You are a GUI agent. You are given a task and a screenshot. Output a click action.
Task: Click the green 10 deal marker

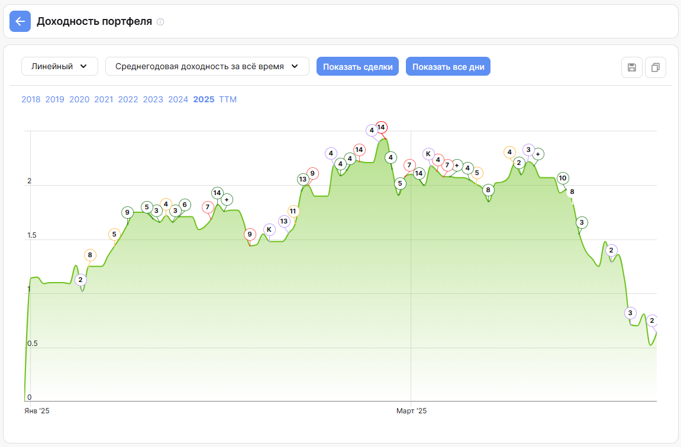563,178
